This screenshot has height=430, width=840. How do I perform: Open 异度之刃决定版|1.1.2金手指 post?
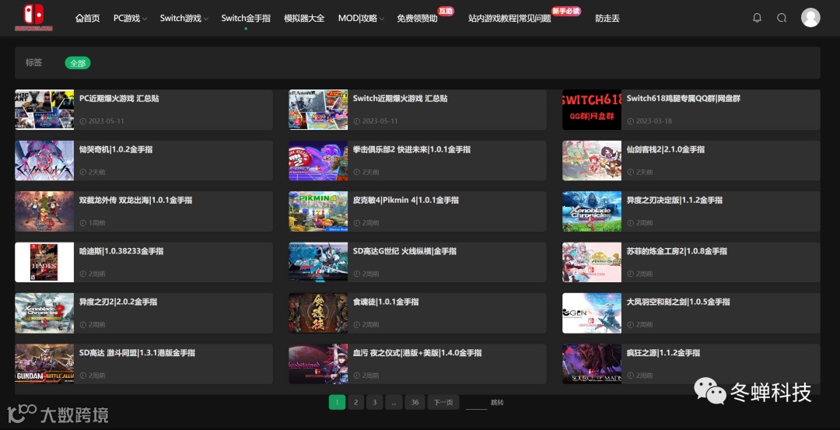674,201
